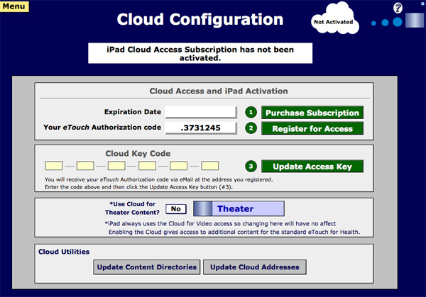Click the Update Access Key button

(x=312, y=167)
